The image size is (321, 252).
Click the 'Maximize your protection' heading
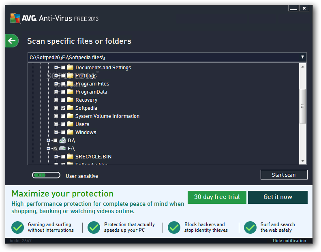[x=62, y=194]
